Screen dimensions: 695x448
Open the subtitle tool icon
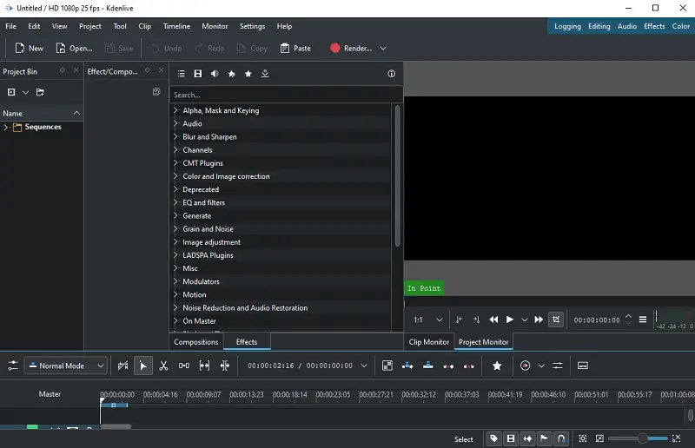[x=582, y=366]
